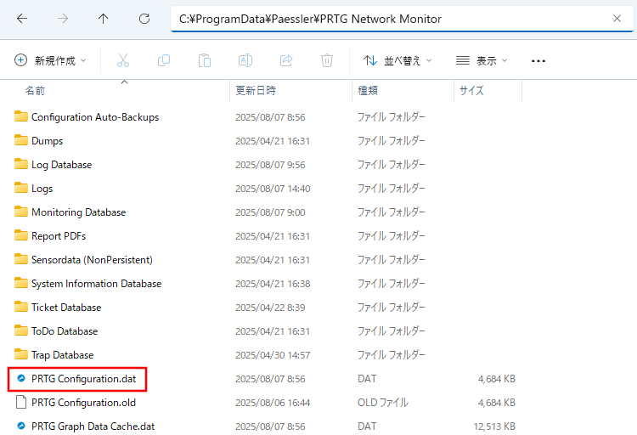Select the System Information Database folder icon
Screen dimensions: 637x435
pos(21,283)
